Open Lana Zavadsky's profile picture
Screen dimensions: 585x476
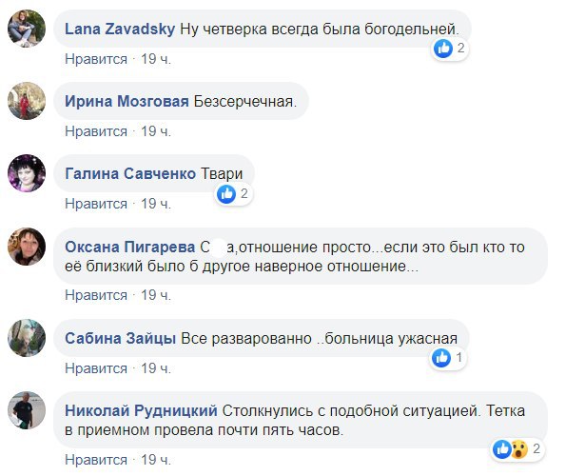point(26,29)
